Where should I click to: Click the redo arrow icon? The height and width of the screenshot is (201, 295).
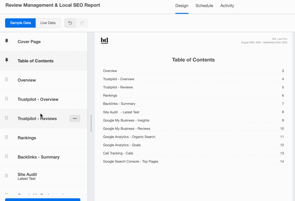(82, 23)
